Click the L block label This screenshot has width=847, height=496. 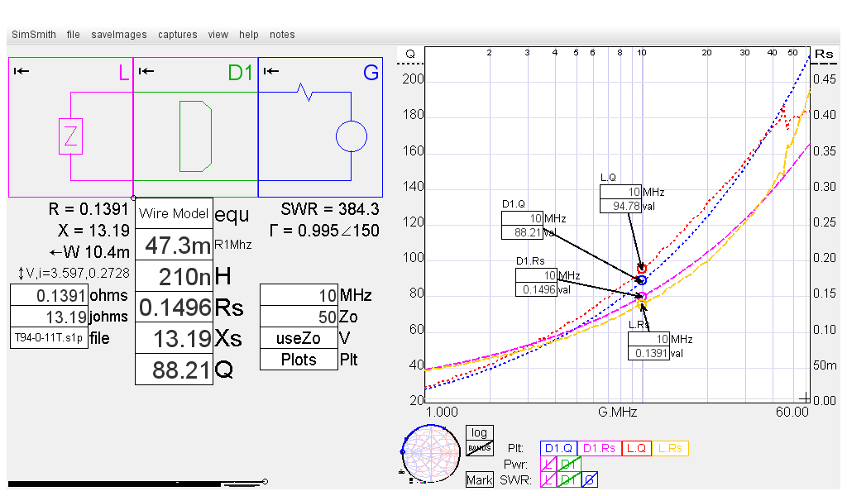(x=124, y=72)
